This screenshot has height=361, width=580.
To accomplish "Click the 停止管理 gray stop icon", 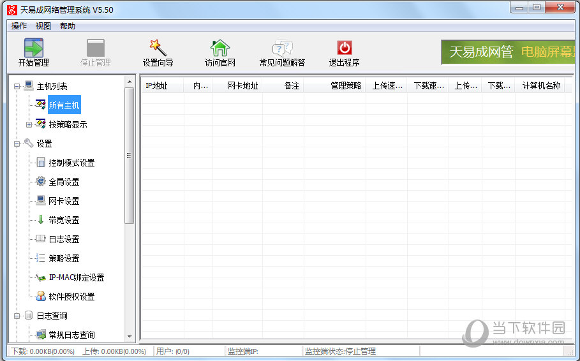I will coord(96,48).
